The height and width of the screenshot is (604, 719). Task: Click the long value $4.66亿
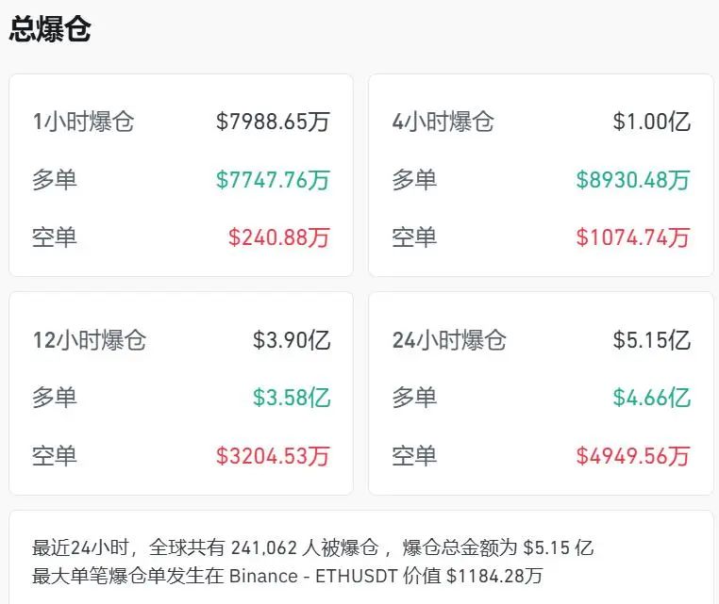coord(652,398)
